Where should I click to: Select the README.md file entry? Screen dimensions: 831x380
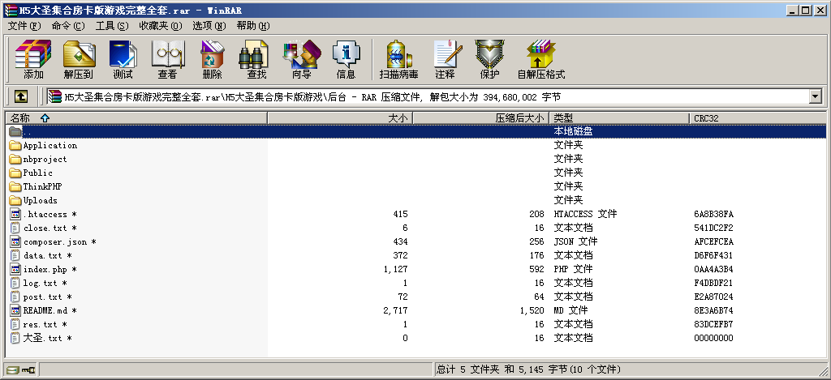tap(45, 310)
